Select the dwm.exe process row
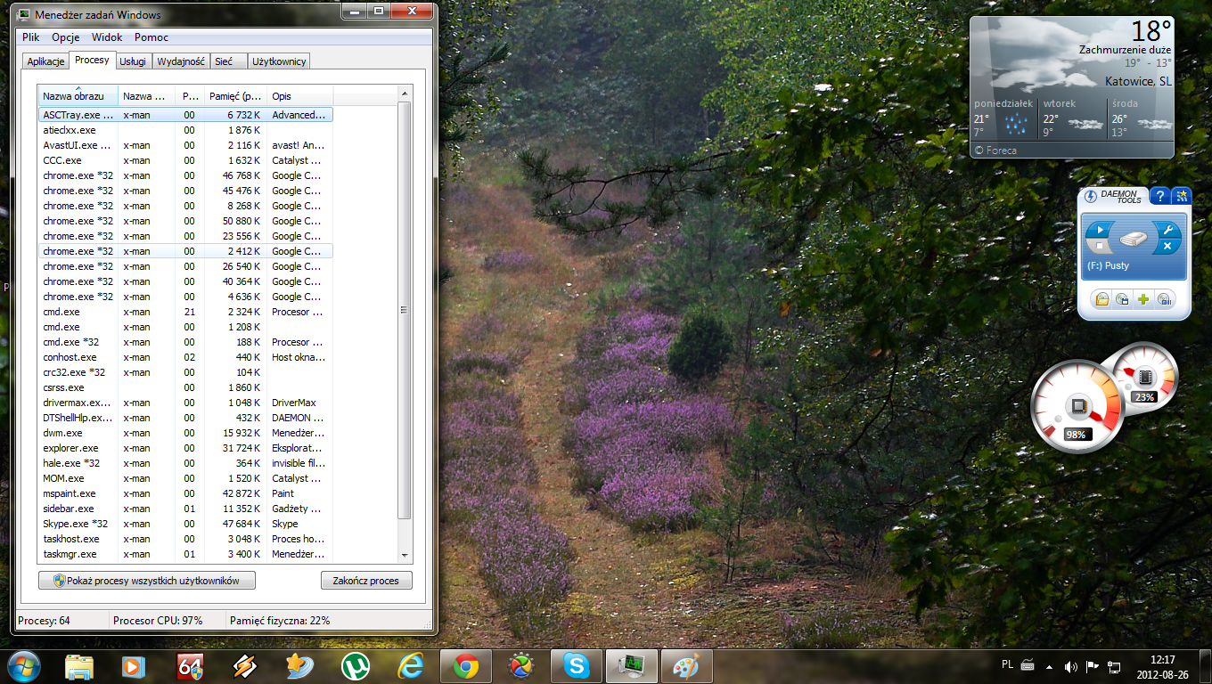This screenshot has width=1212, height=684. pos(185,433)
